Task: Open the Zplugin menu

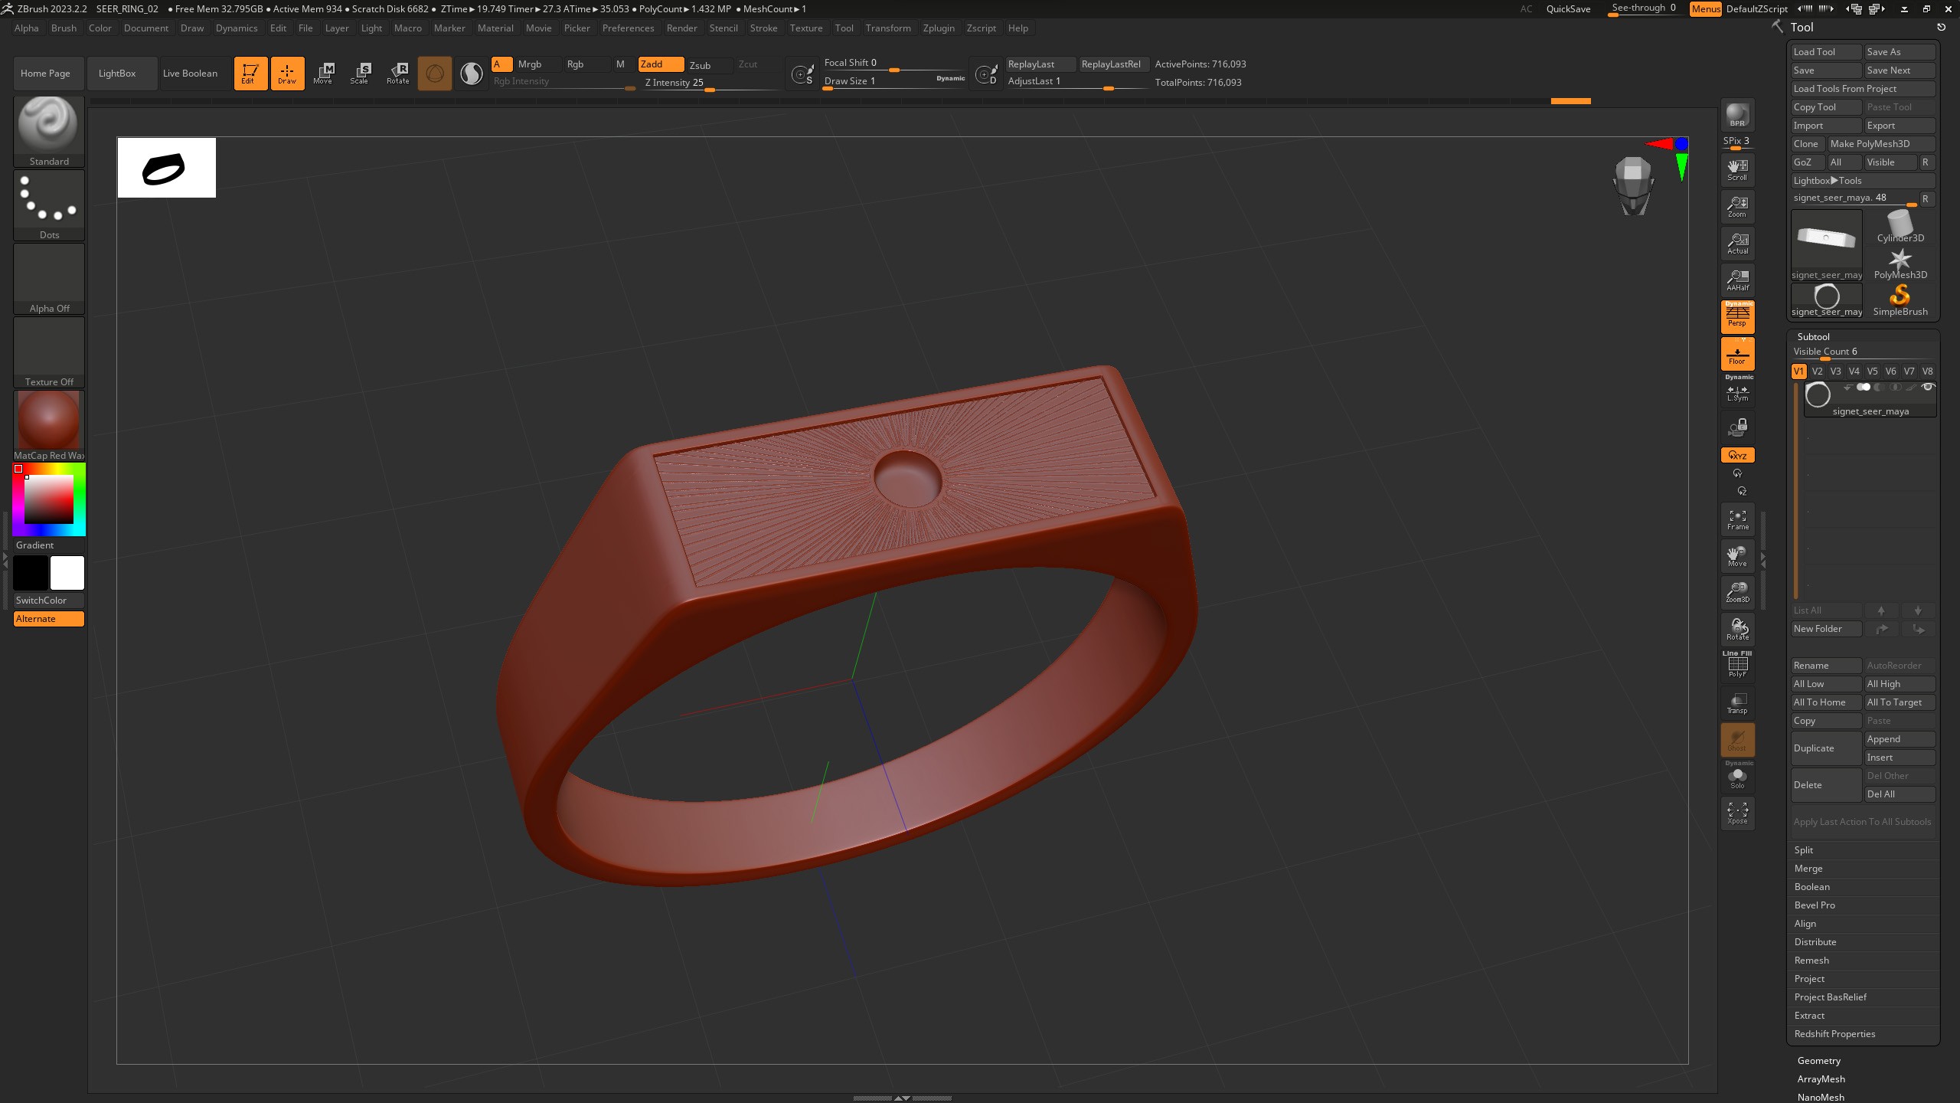Action: coord(938,28)
